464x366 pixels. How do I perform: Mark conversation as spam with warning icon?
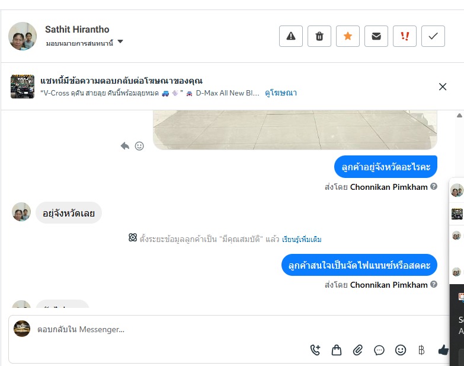(x=291, y=36)
